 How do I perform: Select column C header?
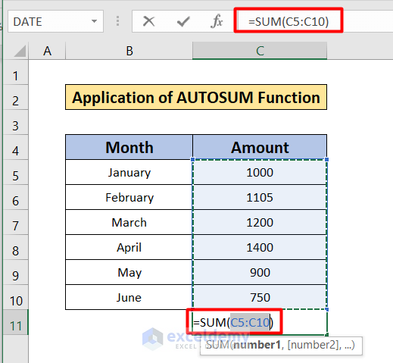pos(260,51)
